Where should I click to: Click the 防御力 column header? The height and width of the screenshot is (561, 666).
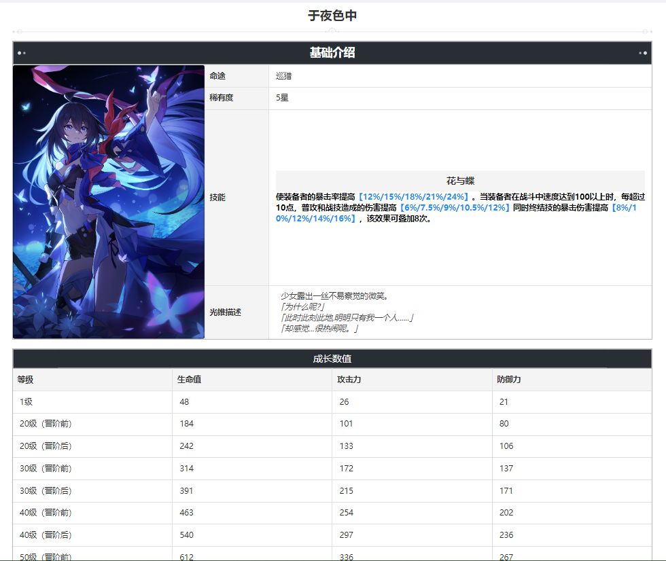(509, 380)
